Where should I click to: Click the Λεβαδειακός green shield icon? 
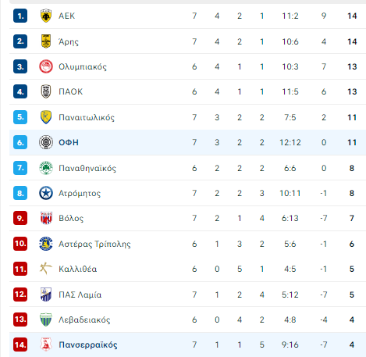(46, 320)
